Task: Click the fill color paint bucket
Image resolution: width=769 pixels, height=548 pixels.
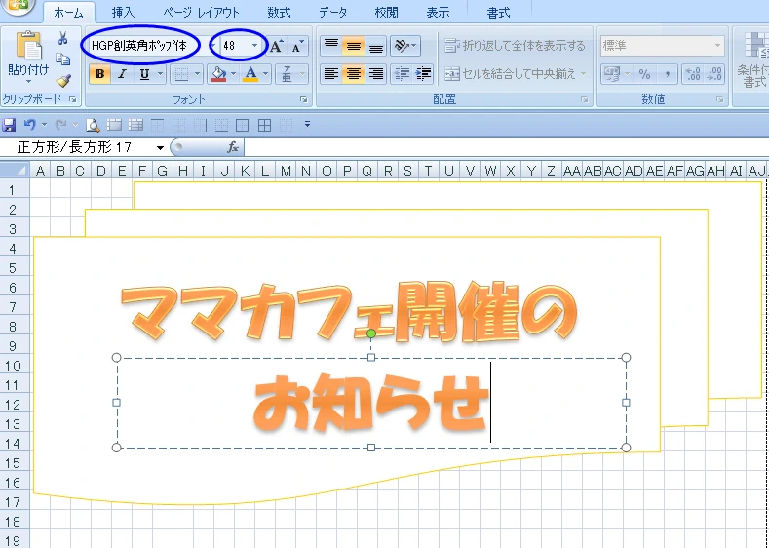Action: pyautogui.click(x=216, y=74)
